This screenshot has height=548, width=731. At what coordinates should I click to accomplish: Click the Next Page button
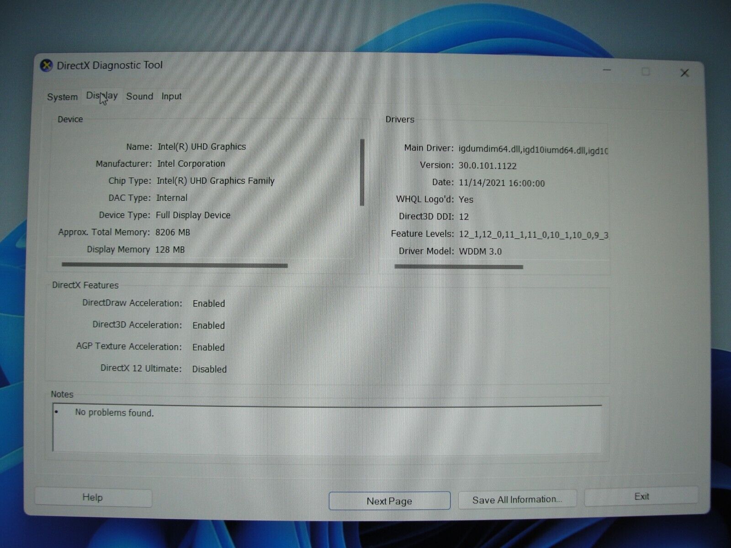coord(389,501)
